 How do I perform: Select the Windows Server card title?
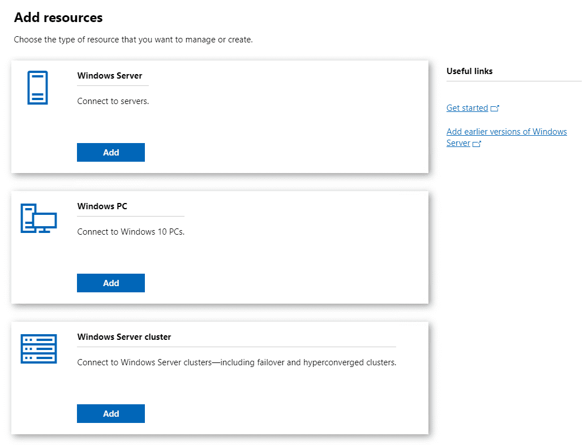110,76
